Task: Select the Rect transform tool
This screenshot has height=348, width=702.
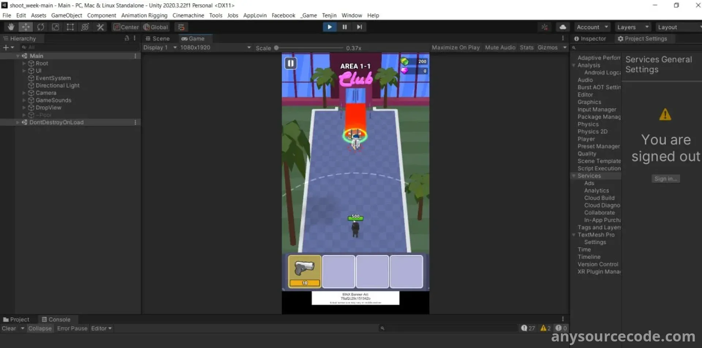Action: 70,27
